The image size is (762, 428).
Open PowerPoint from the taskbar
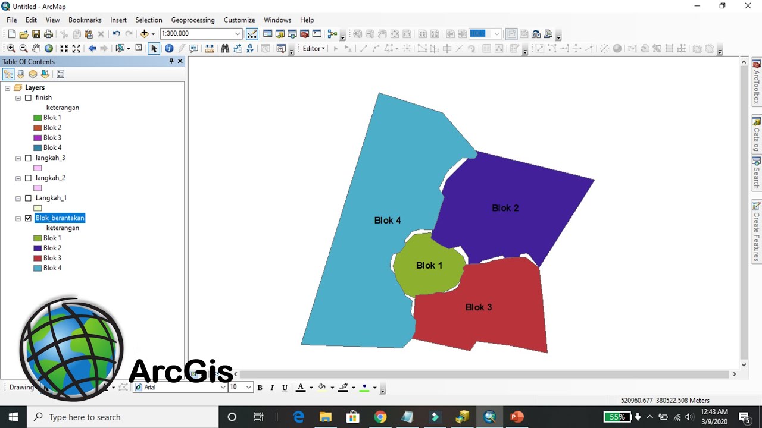coord(517,417)
